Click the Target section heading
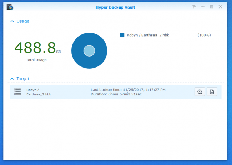Screen dimensions: 232x165 23,79
